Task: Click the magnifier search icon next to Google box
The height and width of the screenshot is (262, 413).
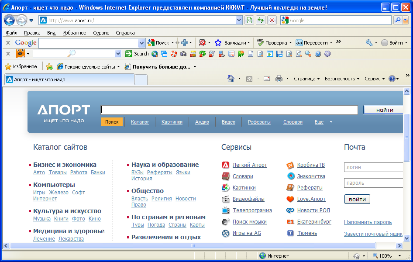Action: coord(398,20)
